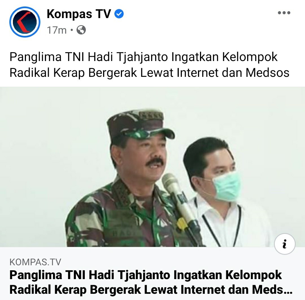Viewport: 305px width, 300px height.
Task: Select the caption line ending with "Medsos"
Action: click(x=149, y=73)
